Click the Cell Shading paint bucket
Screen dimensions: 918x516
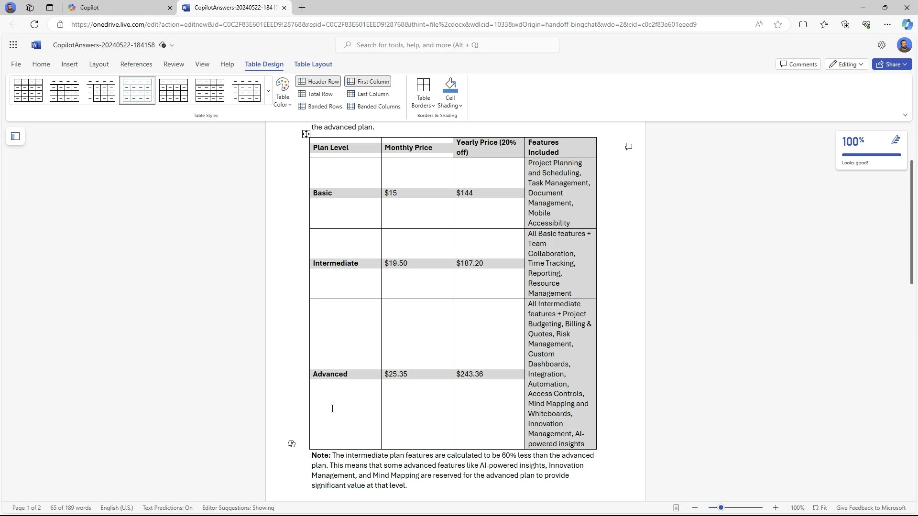click(x=450, y=85)
